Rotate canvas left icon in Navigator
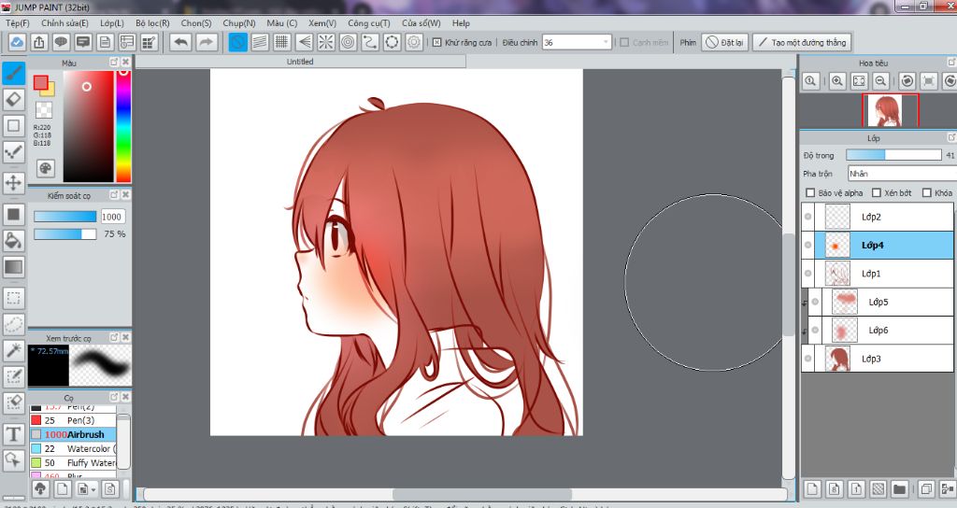Image resolution: width=957 pixels, height=508 pixels. pos(907,81)
